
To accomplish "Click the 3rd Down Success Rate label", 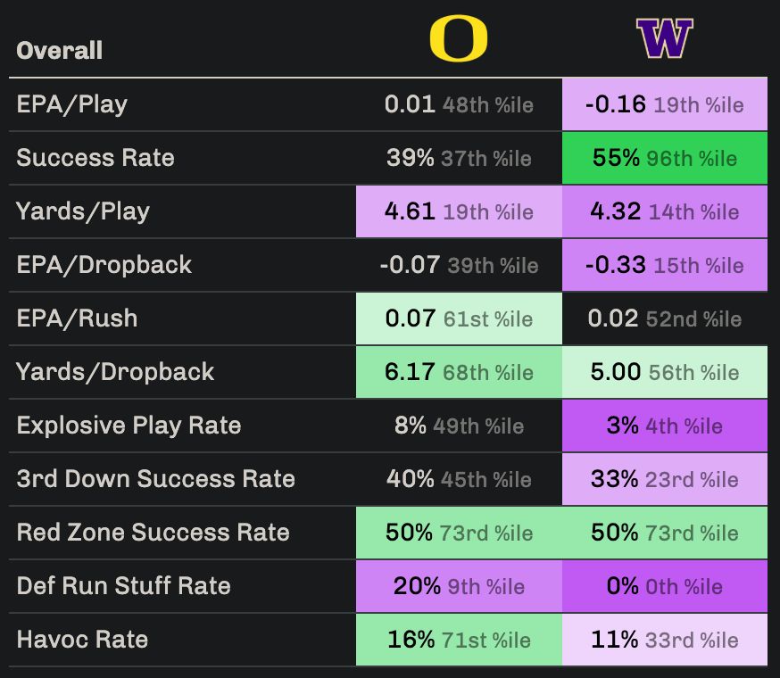I will coord(155,479).
